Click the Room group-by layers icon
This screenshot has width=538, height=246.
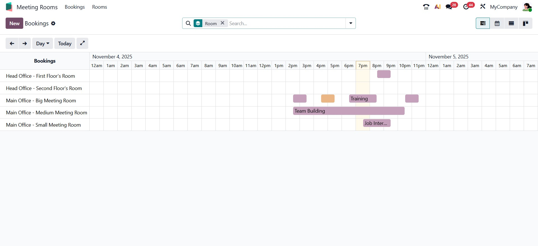[x=198, y=23]
